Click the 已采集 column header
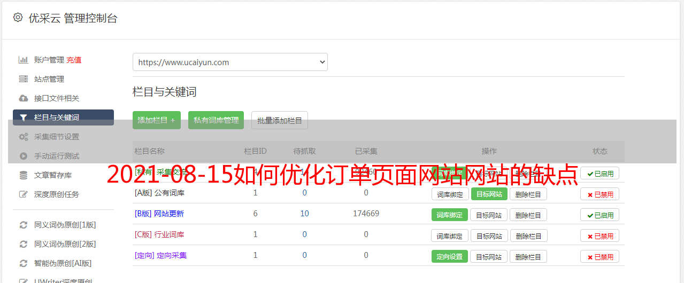This screenshot has height=283, width=684. coord(366,151)
